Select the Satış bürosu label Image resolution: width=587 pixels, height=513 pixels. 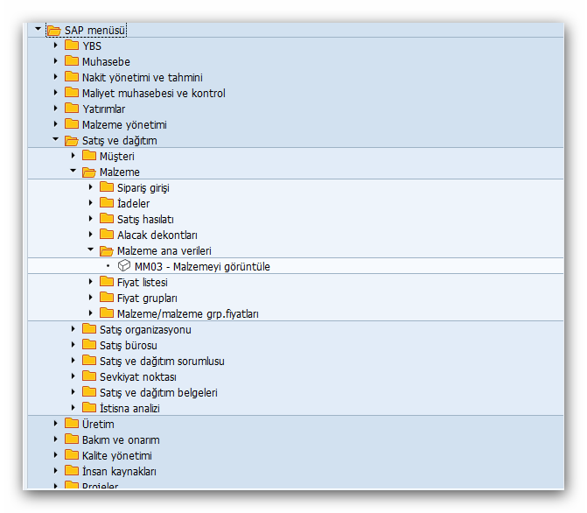(129, 346)
